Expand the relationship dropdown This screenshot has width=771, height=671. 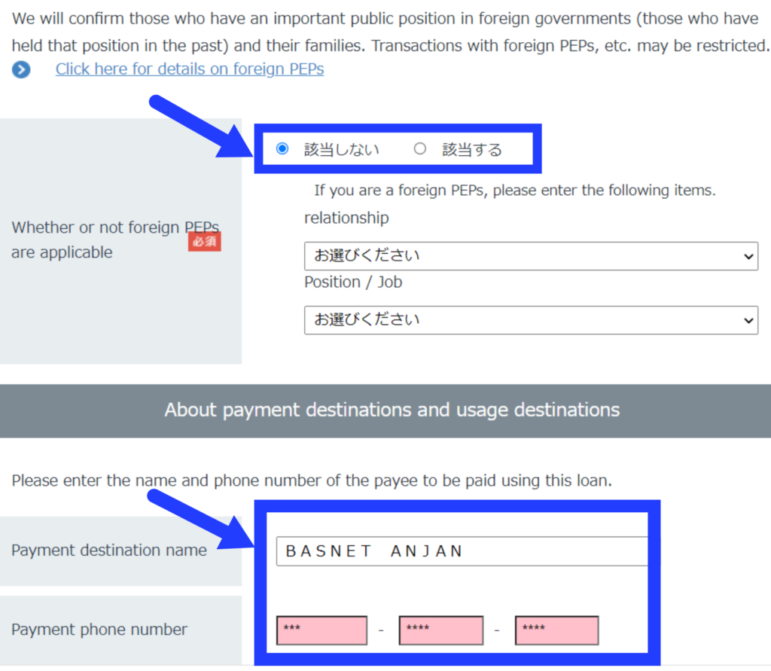530,256
